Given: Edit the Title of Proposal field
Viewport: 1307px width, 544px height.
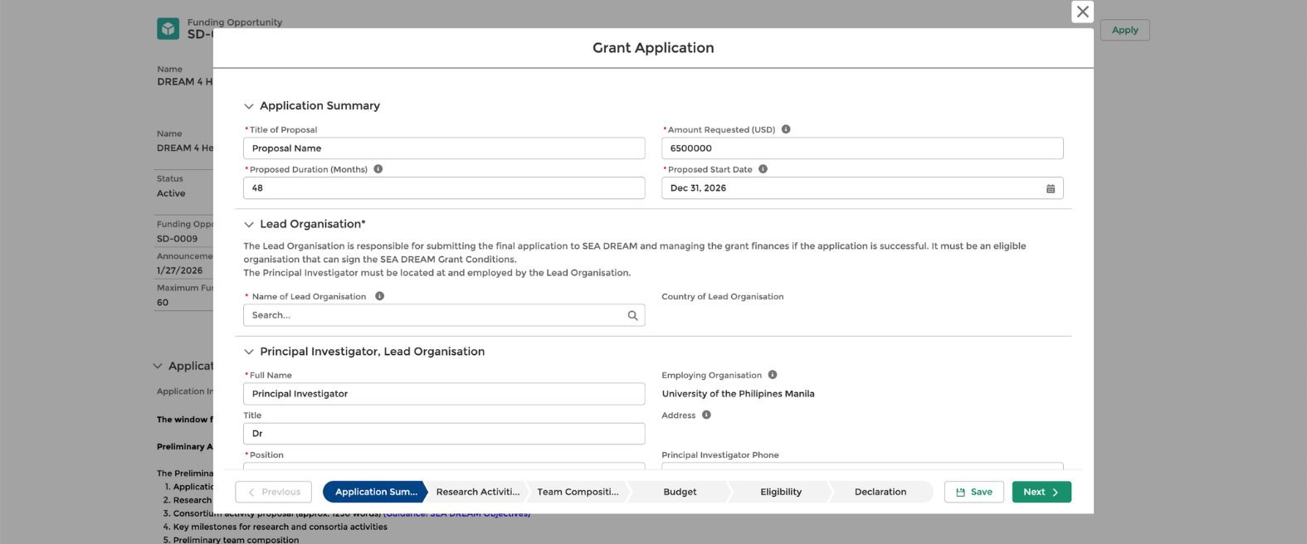Looking at the screenshot, I should (x=444, y=148).
